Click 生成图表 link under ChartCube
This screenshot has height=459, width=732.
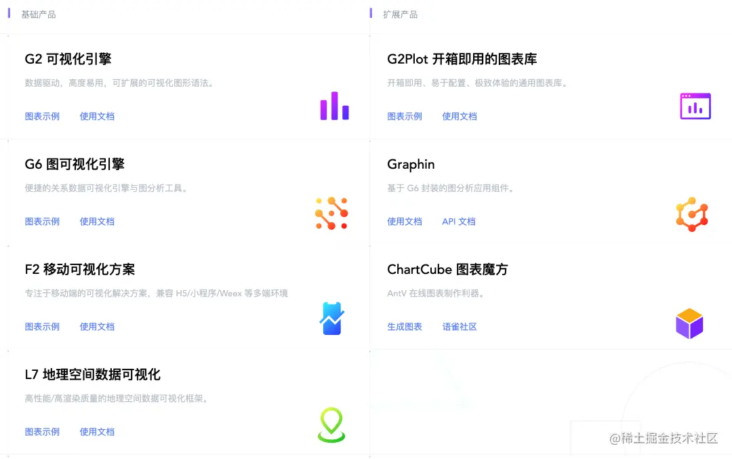coord(404,326)
